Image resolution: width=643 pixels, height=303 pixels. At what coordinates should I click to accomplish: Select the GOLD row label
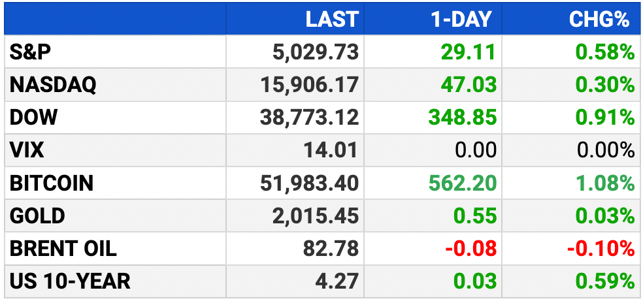(37, 216)
